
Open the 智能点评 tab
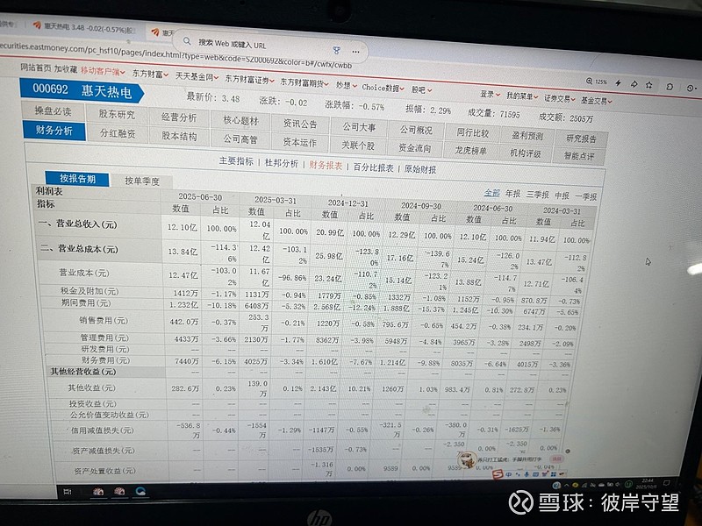[580, 156]
